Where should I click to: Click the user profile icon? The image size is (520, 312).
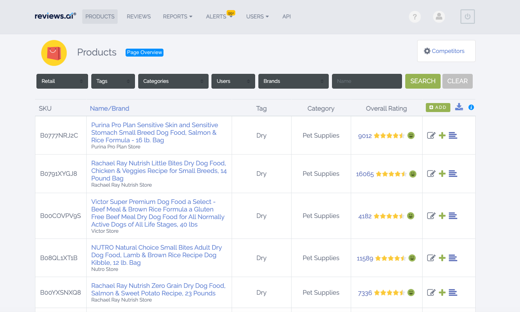click(x=439, y=17)
